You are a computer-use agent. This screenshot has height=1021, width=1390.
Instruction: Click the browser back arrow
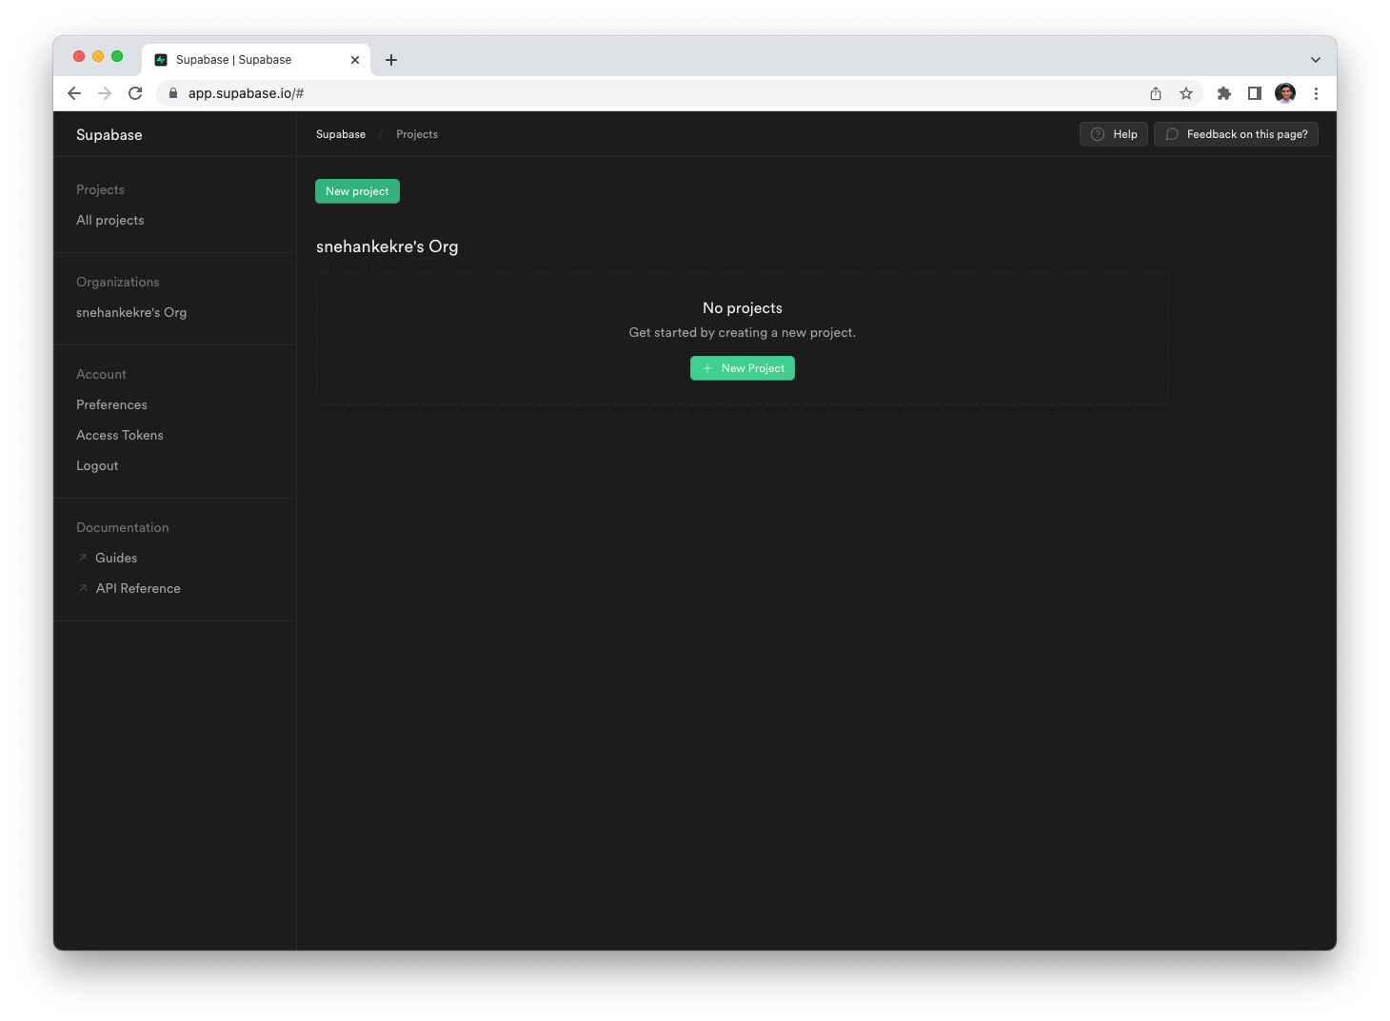(74, 93)
